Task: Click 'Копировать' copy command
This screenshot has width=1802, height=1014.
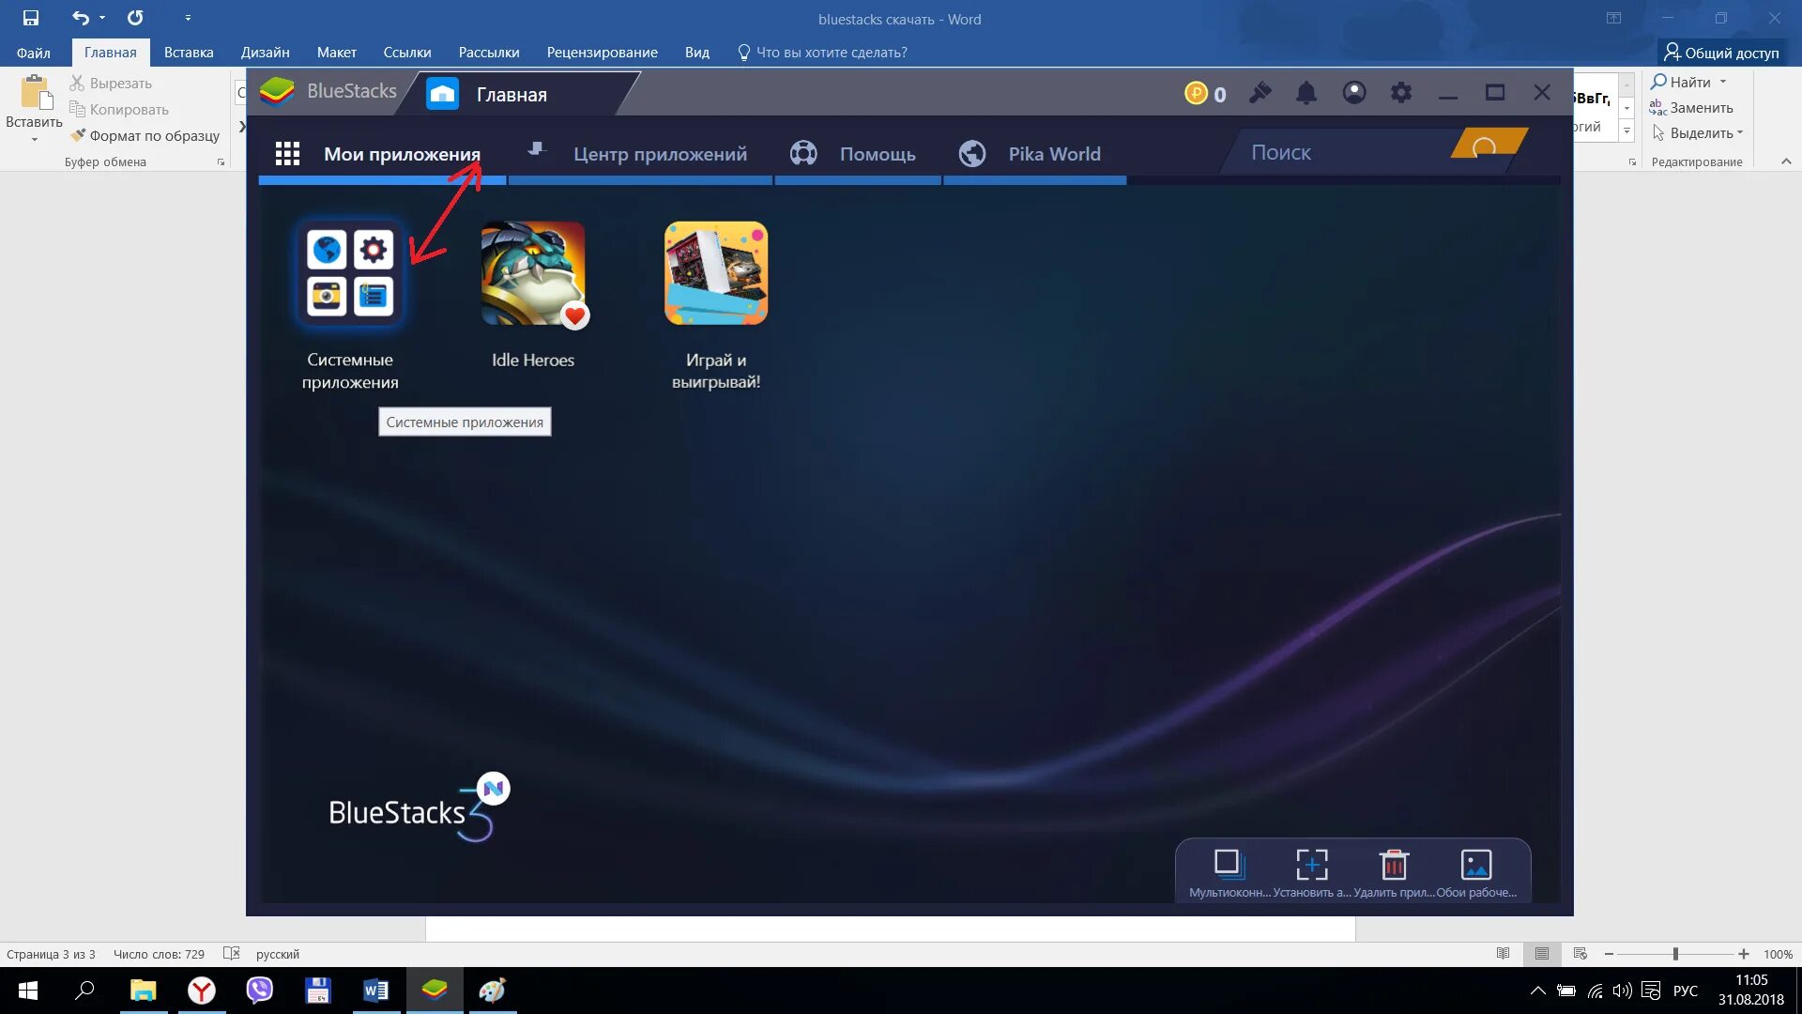Action: pos(119,110)
